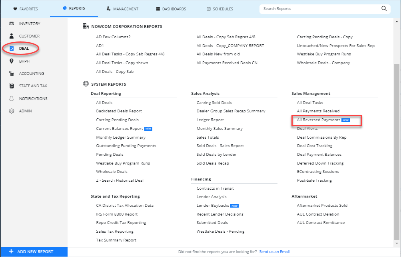Click the Send us an Email link

point(274,252)
